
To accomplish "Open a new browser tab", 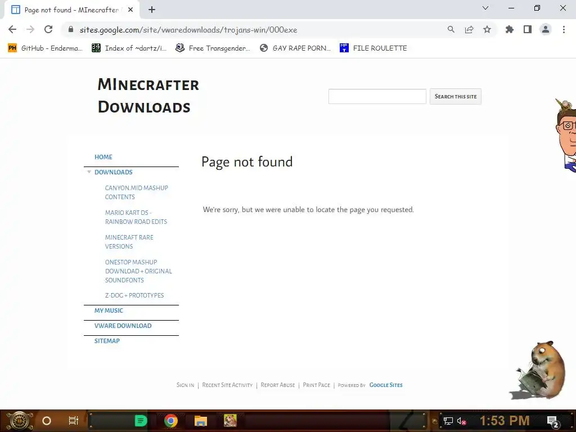I will click(152, 10).
